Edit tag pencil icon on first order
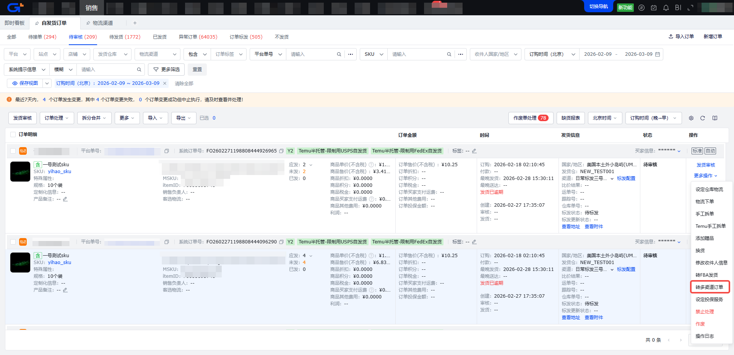Screen dimensions: 734x355 tap(474, 151)
